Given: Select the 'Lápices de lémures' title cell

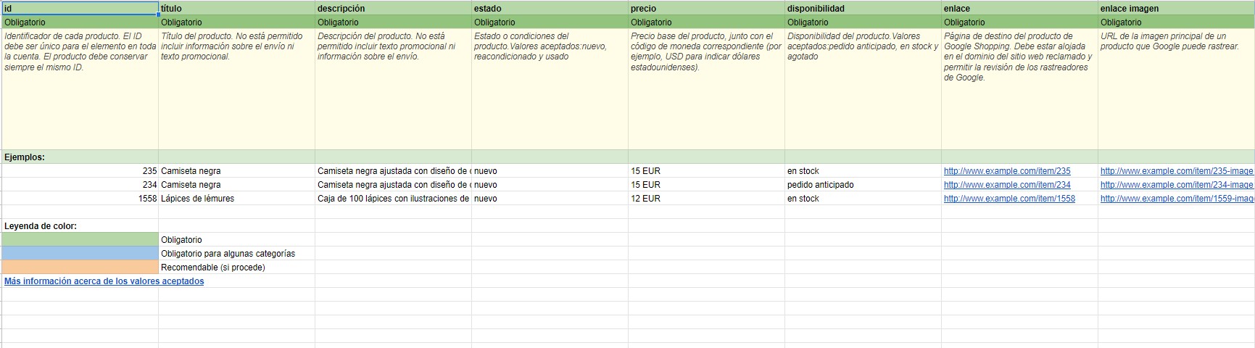Looking at the screenshot, I should point(236,199).
